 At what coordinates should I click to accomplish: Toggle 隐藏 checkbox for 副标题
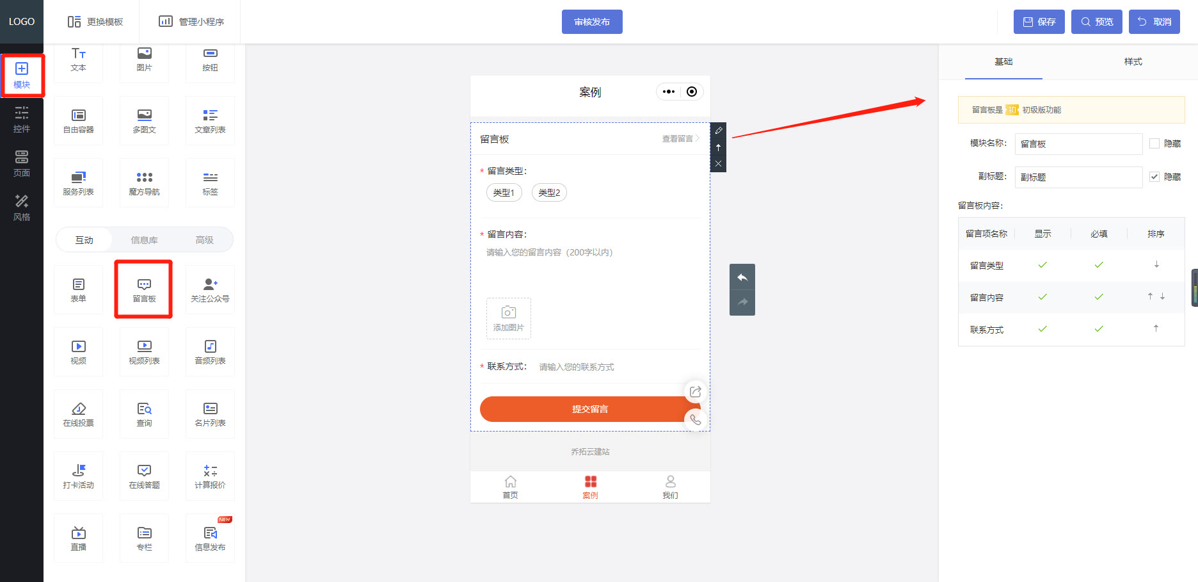[x=1154, y=177]
